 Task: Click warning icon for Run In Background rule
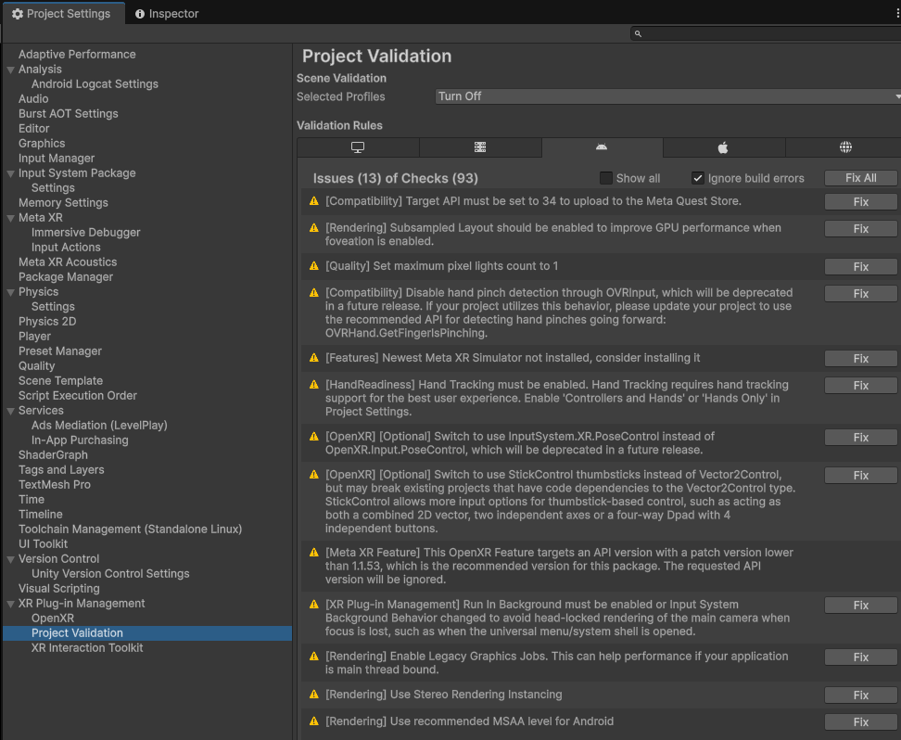click(313, 605)
